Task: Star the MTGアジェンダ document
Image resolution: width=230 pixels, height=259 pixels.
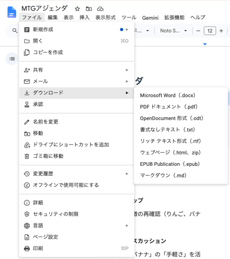Action: pyautogui.click(x=77, y=9)
